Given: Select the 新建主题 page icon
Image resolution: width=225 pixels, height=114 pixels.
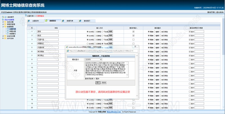Looking at the screenshot, I should (x=8, y=31).
